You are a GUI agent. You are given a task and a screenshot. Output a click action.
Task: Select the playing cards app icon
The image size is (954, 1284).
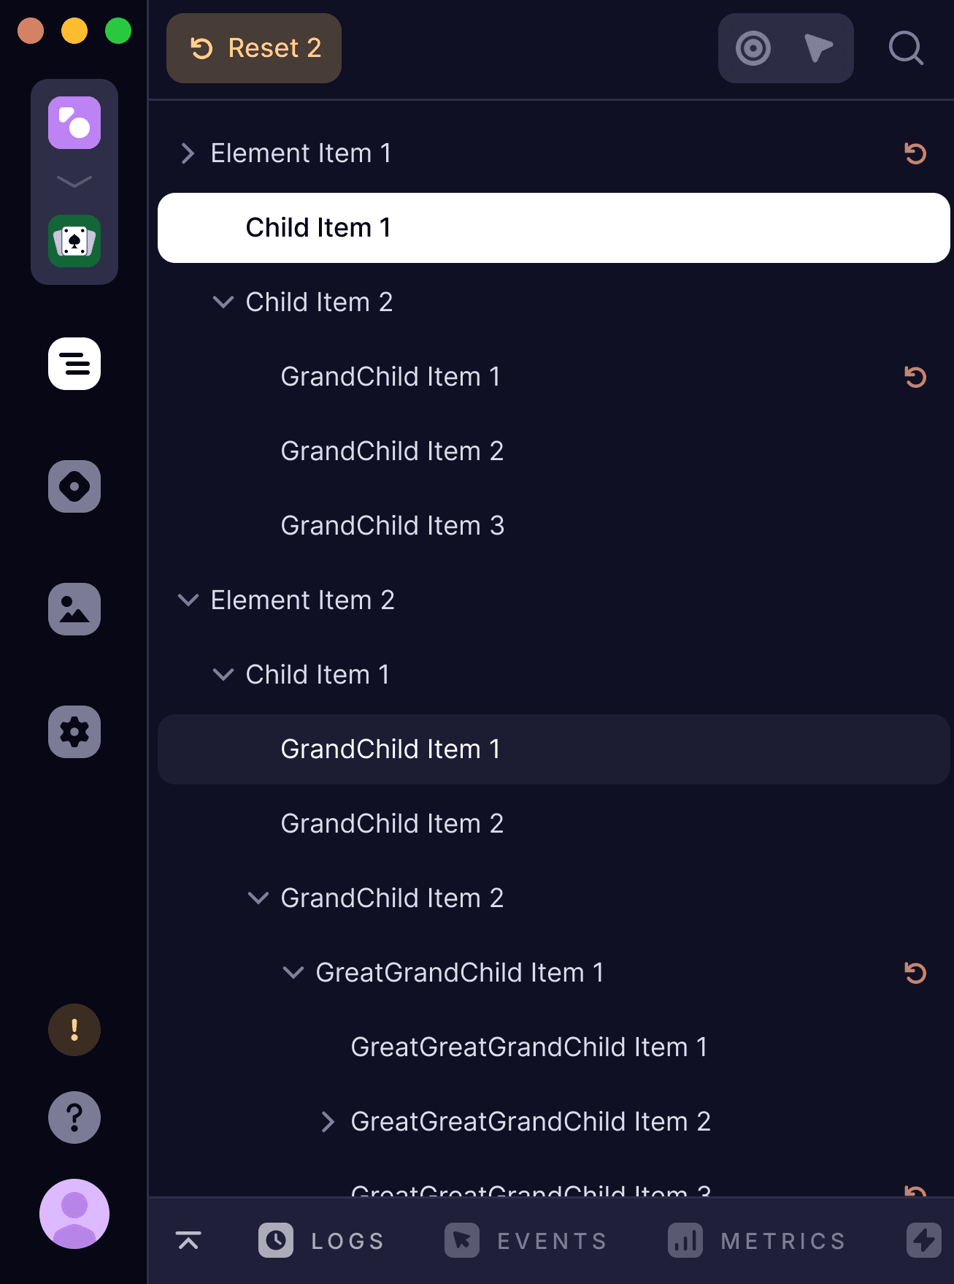pos(74,241)
